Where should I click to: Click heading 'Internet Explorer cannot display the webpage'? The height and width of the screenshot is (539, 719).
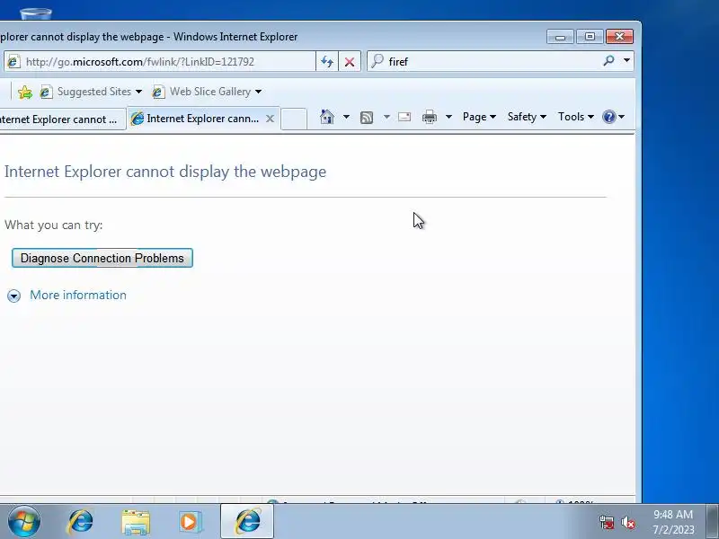165,172
